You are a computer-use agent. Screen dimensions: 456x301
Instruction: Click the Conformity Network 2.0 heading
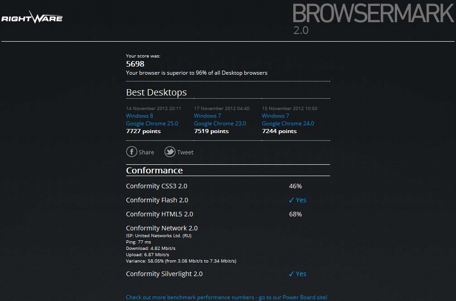pos(162,228)
